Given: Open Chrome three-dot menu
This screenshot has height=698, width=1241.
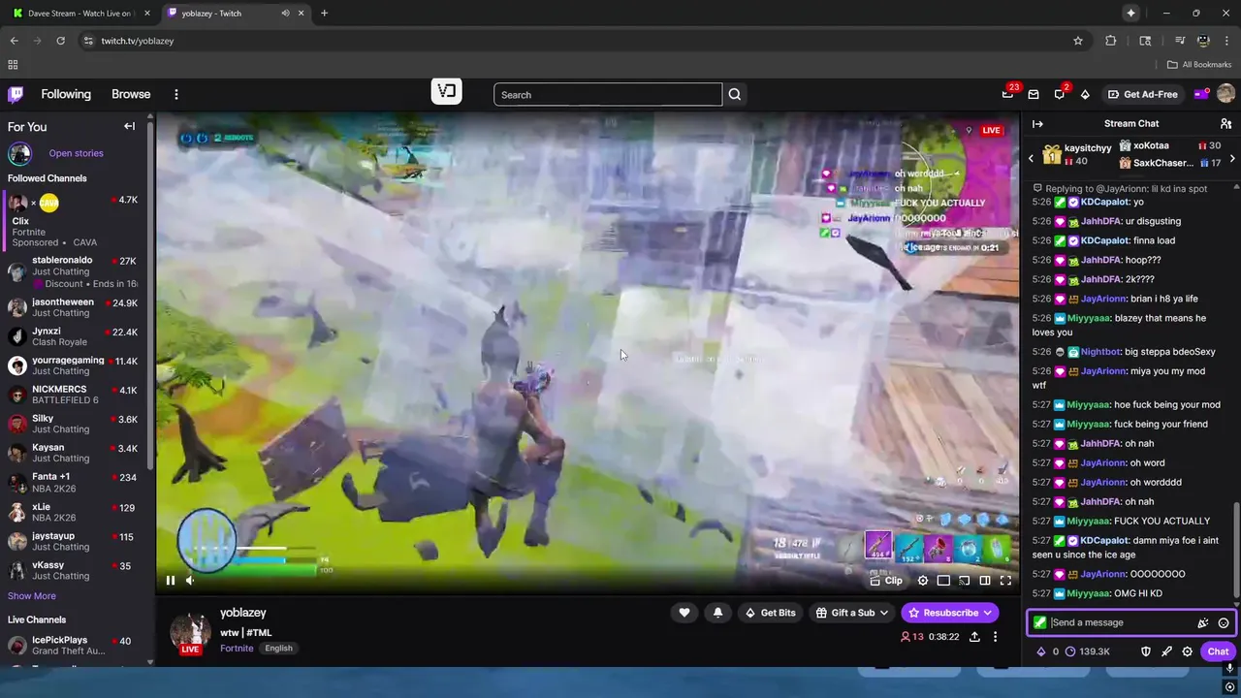Looking at the screenshot, I should tap(1227, 41).
